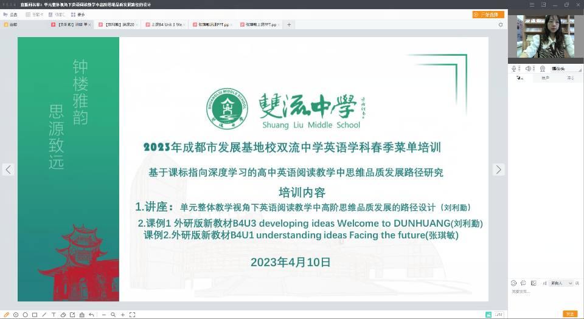Viewport: 584px width, 319px height.
Task: Toggle the webcam icon
Action: click(541, 69)
